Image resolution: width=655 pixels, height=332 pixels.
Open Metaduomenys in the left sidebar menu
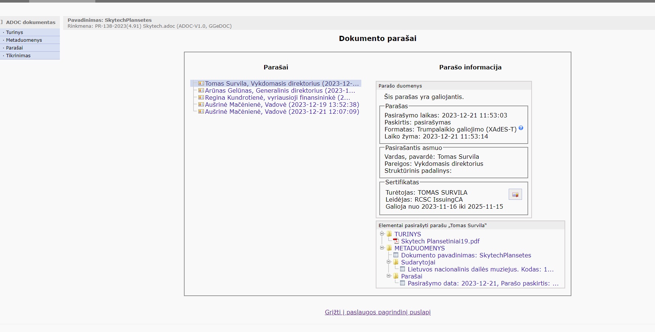(24, 40)
